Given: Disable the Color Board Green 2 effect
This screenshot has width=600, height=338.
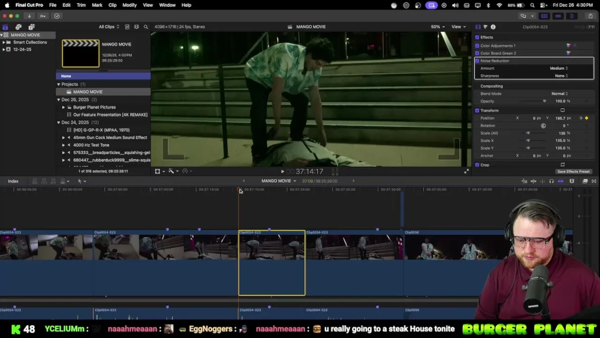Looking at the screenshot, I should 477,53.
